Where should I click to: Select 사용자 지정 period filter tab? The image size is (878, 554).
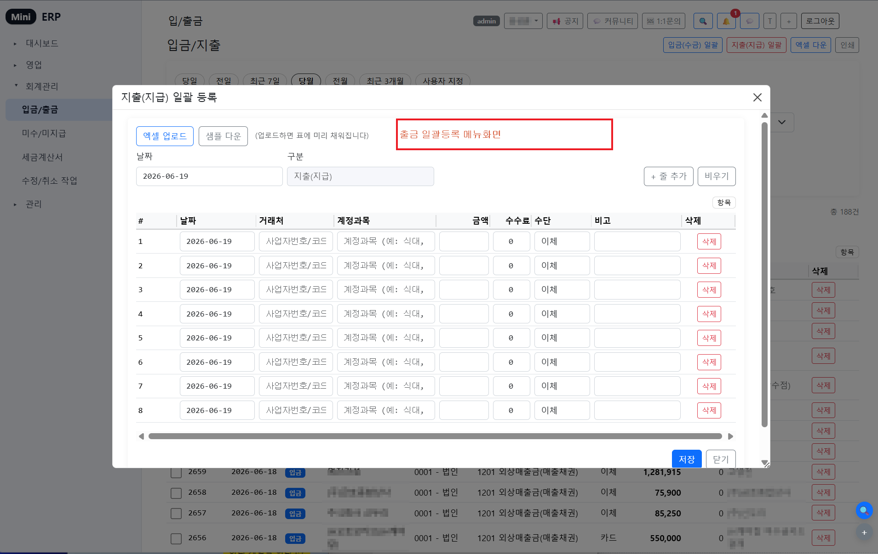443,81
